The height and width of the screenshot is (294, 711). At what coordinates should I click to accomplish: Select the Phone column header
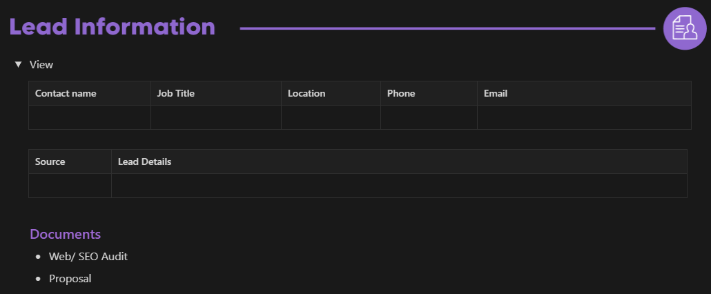(x=401, y=93)
